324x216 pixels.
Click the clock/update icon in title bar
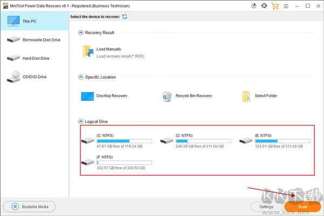254,6
